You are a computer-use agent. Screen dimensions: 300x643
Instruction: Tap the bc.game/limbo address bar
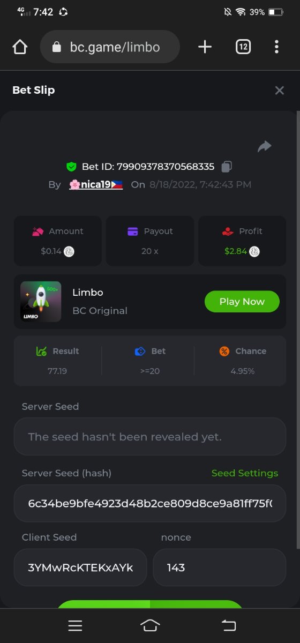[110, 47]
